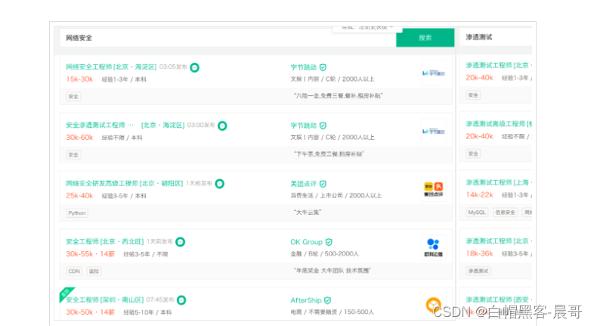Click verified shield beside 字节跳动 in 30k-60k row
Viewport: 594px width, 326px height.
(323, 126)
